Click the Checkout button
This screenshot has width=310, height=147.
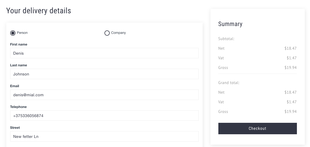pos(257,129)
